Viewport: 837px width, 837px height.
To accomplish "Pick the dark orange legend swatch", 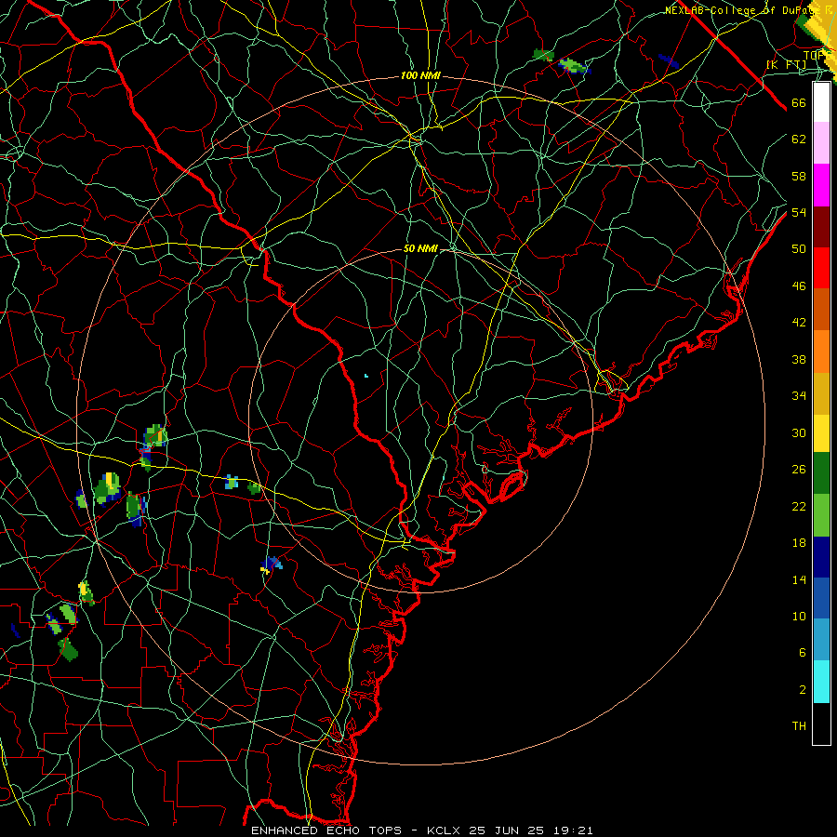I will tap(821, 309).
